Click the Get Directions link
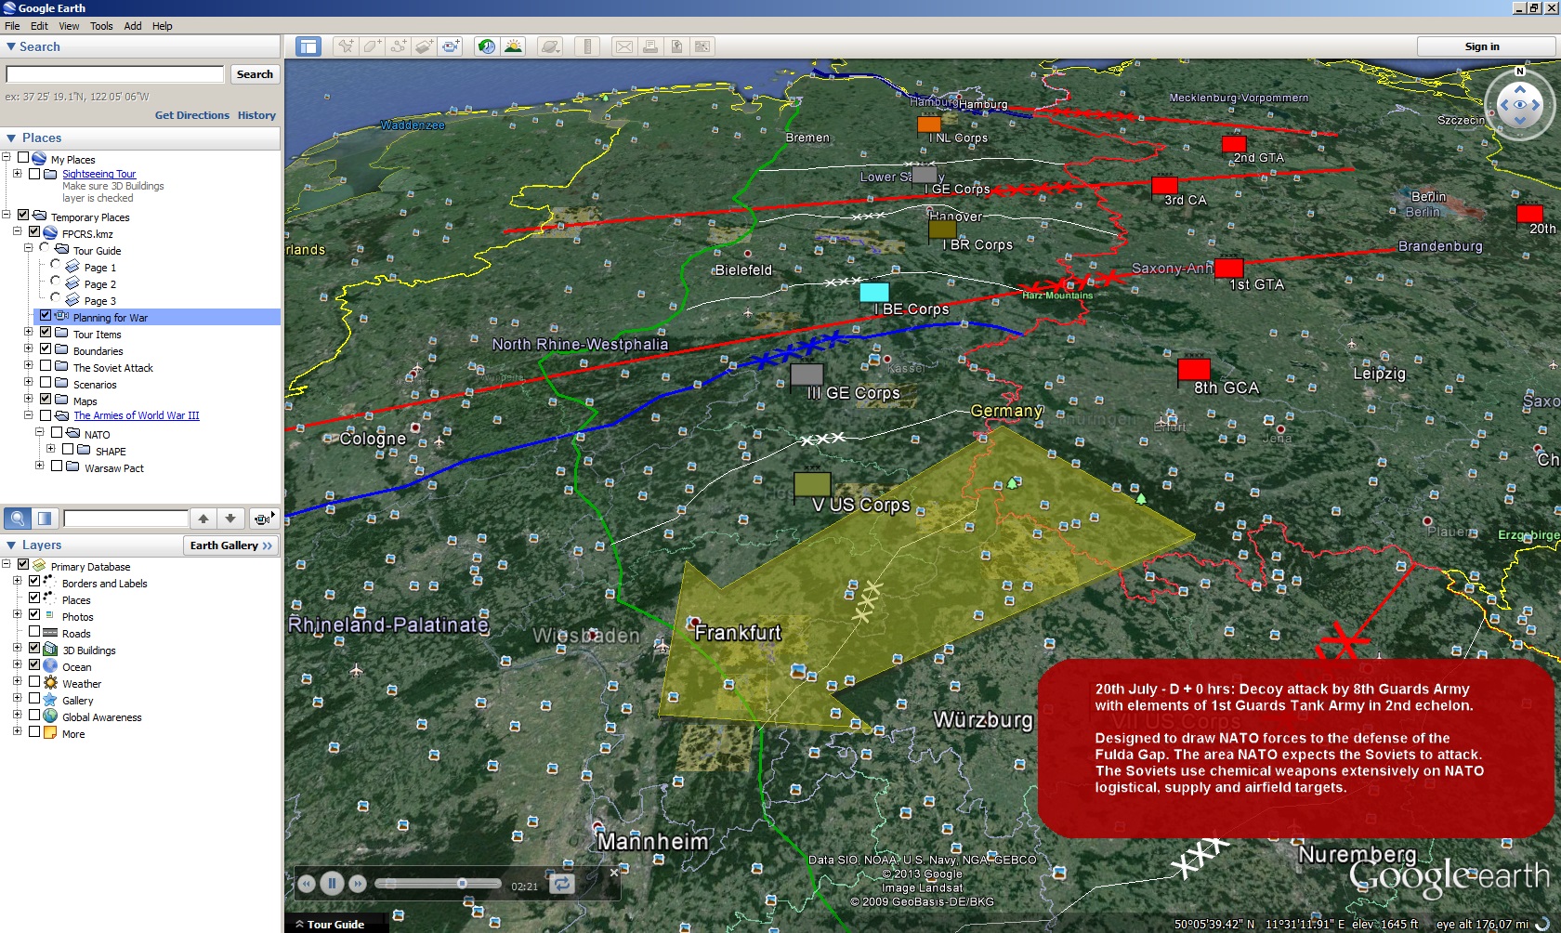Image resolution: width=1561 pixels, height=933 pixels. 192,115
